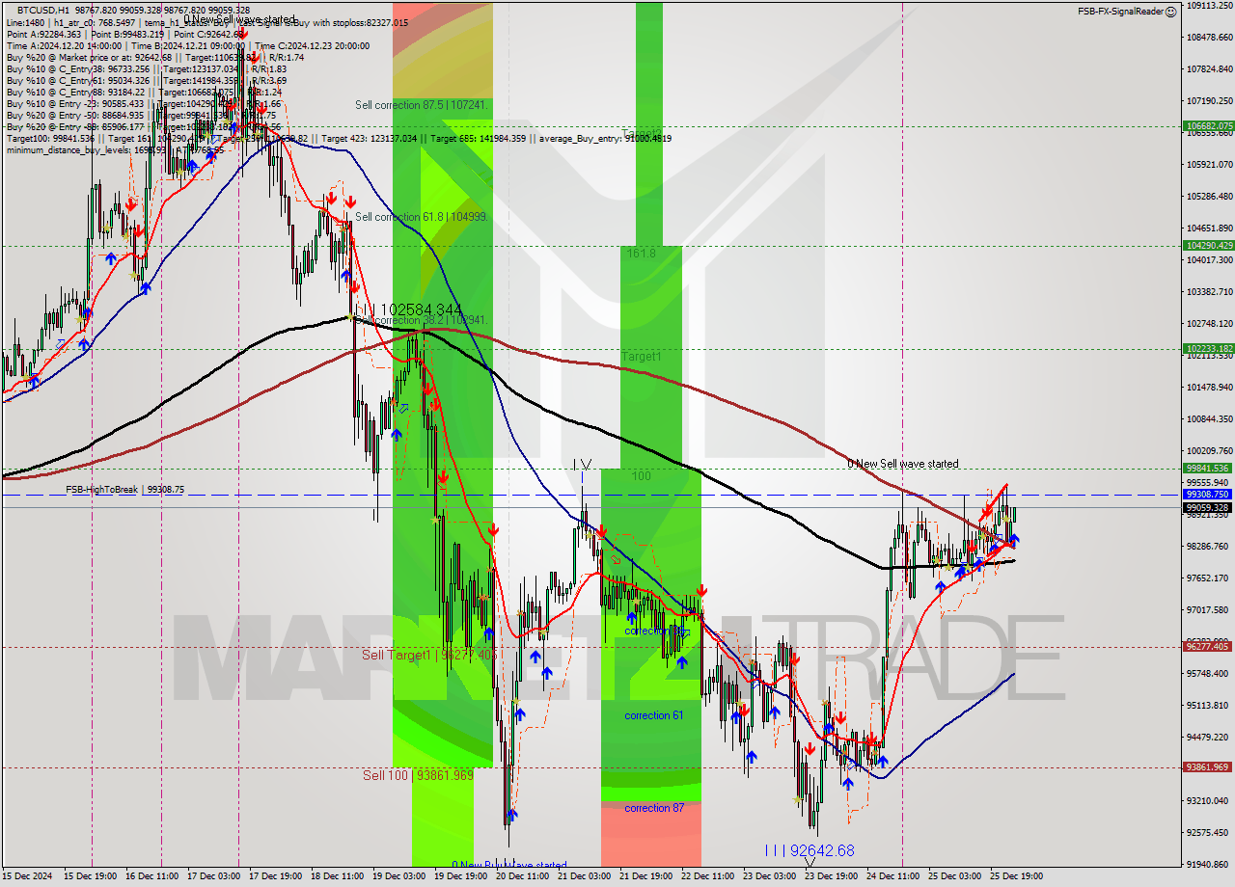
Task: Click the Sell Target1 | 96277.405 label
Action: click(429, 656)
